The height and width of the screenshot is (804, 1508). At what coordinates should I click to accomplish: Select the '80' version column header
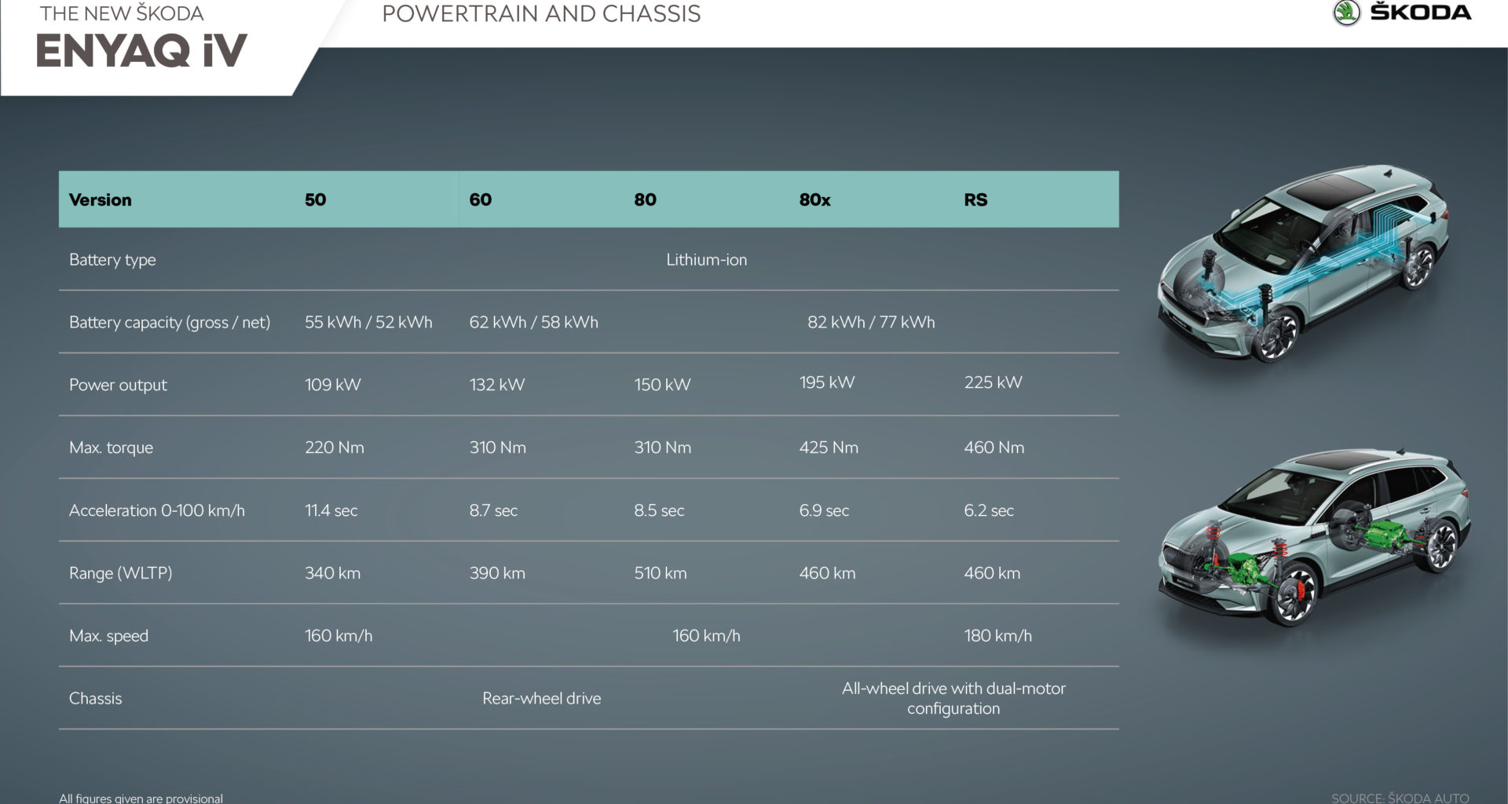645,199
